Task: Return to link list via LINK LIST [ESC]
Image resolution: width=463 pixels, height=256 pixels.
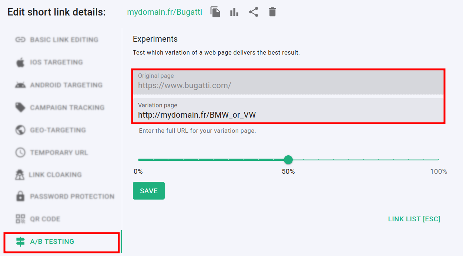Action: coord(414,219)
